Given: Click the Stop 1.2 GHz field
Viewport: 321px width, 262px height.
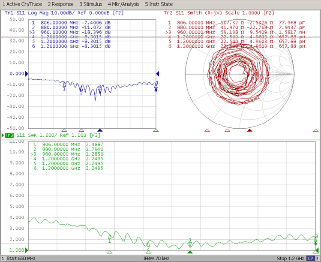Looking at the screenshot, I should coord(290,259).
